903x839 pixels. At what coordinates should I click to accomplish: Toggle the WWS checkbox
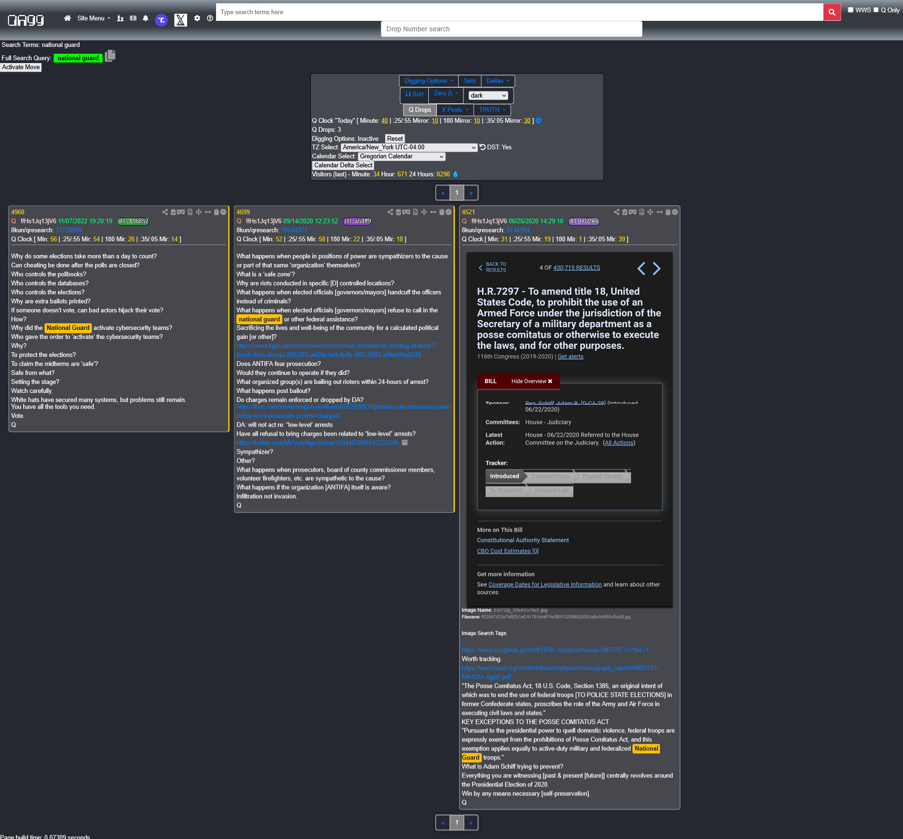coord(850,10)
